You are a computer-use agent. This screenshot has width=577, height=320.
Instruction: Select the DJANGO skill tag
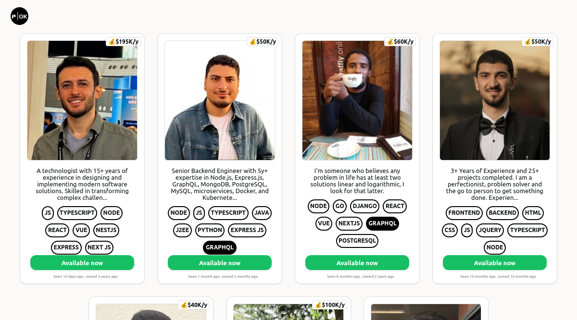tap(365, 206)
